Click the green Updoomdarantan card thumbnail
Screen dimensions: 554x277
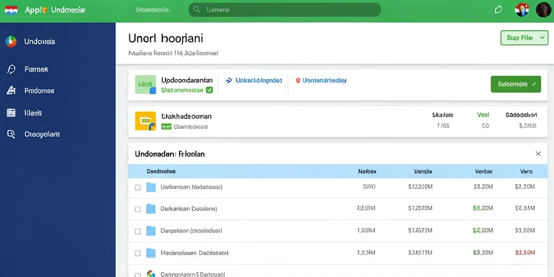click(146, 84)
